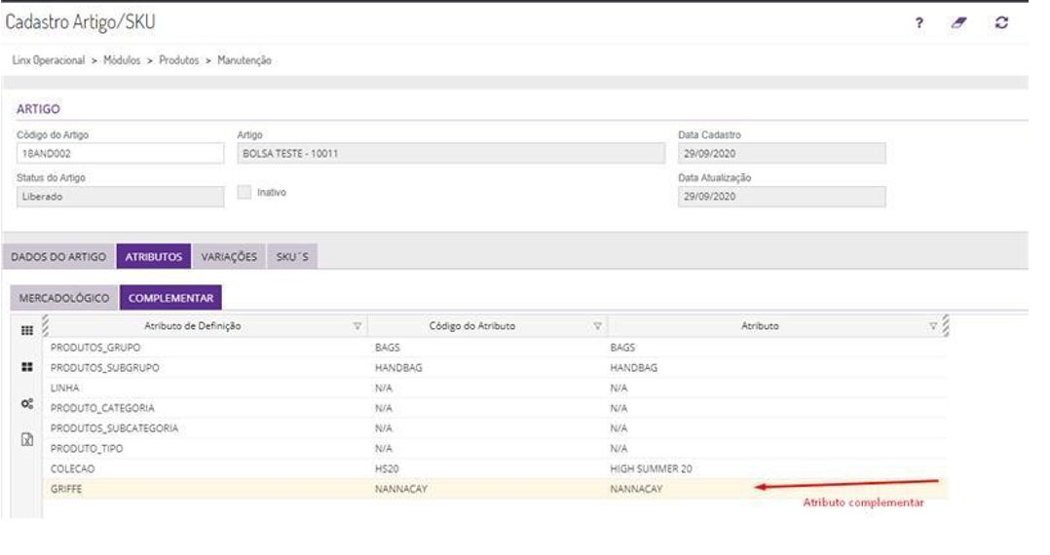Open the grid column chooser icon

tap(26, 330)
